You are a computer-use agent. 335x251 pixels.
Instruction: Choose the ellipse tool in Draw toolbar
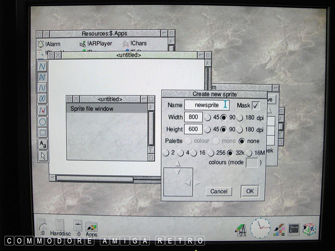click(42, 122)
